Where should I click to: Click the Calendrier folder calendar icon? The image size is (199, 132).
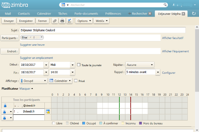point(51,81)
